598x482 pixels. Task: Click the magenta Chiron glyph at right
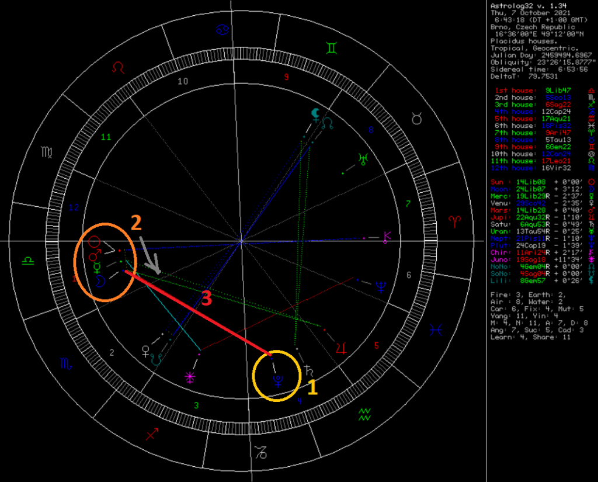pos(387,237)
